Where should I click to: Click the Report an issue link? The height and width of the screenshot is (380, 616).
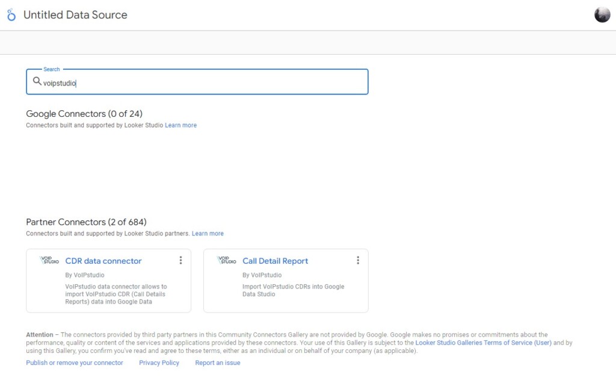click(217, 363)
